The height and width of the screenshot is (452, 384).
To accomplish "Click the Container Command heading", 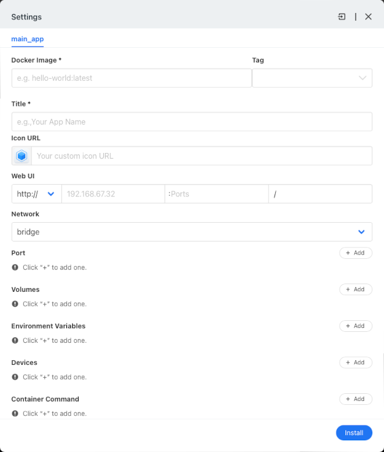I will coord(45,399).
